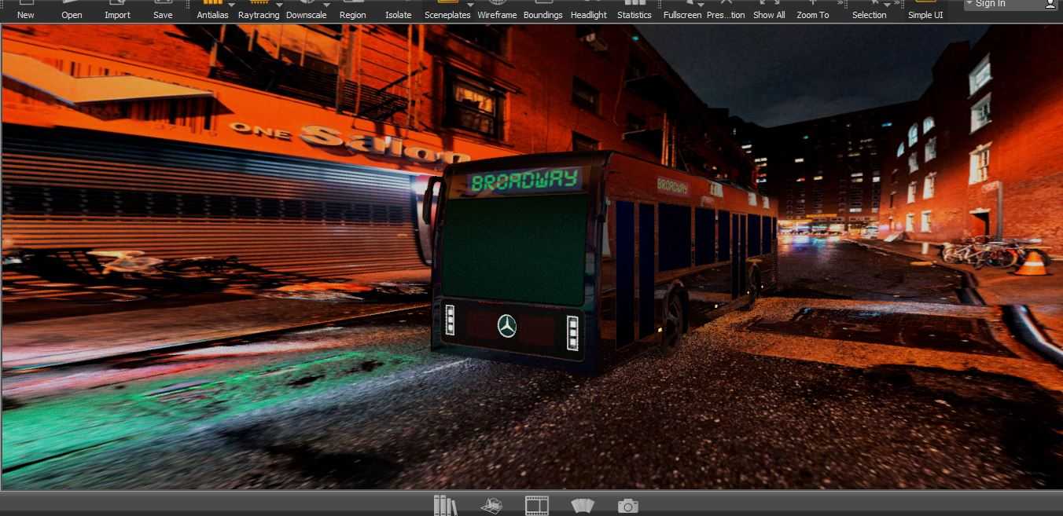
Task: Click the Import toolbar button
Action: point(118,10)
